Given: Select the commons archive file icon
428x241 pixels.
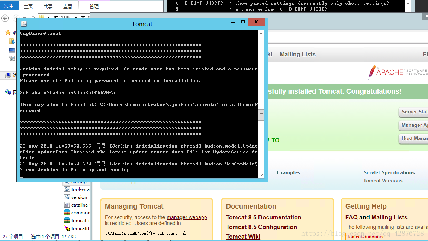Looking at the screenshot, I should point(67,212).
